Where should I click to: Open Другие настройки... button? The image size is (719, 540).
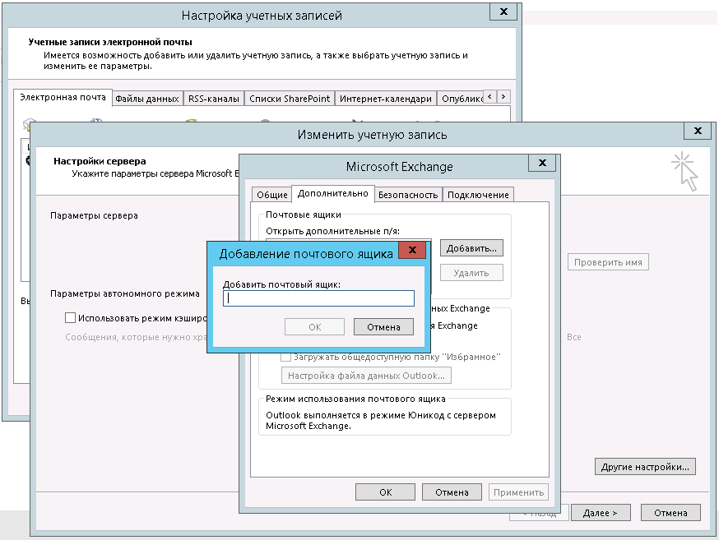(x=645, y=467)
